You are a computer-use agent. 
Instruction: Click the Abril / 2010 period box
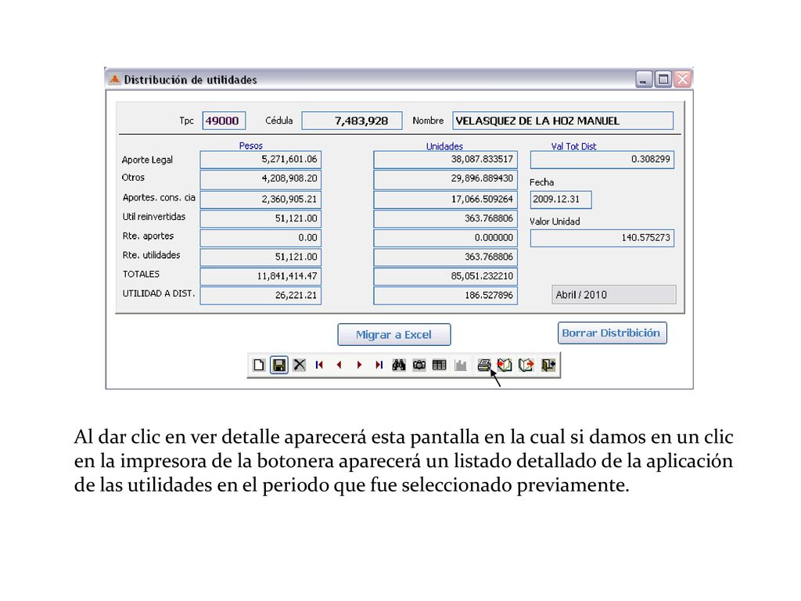click(x=614, y=295)
